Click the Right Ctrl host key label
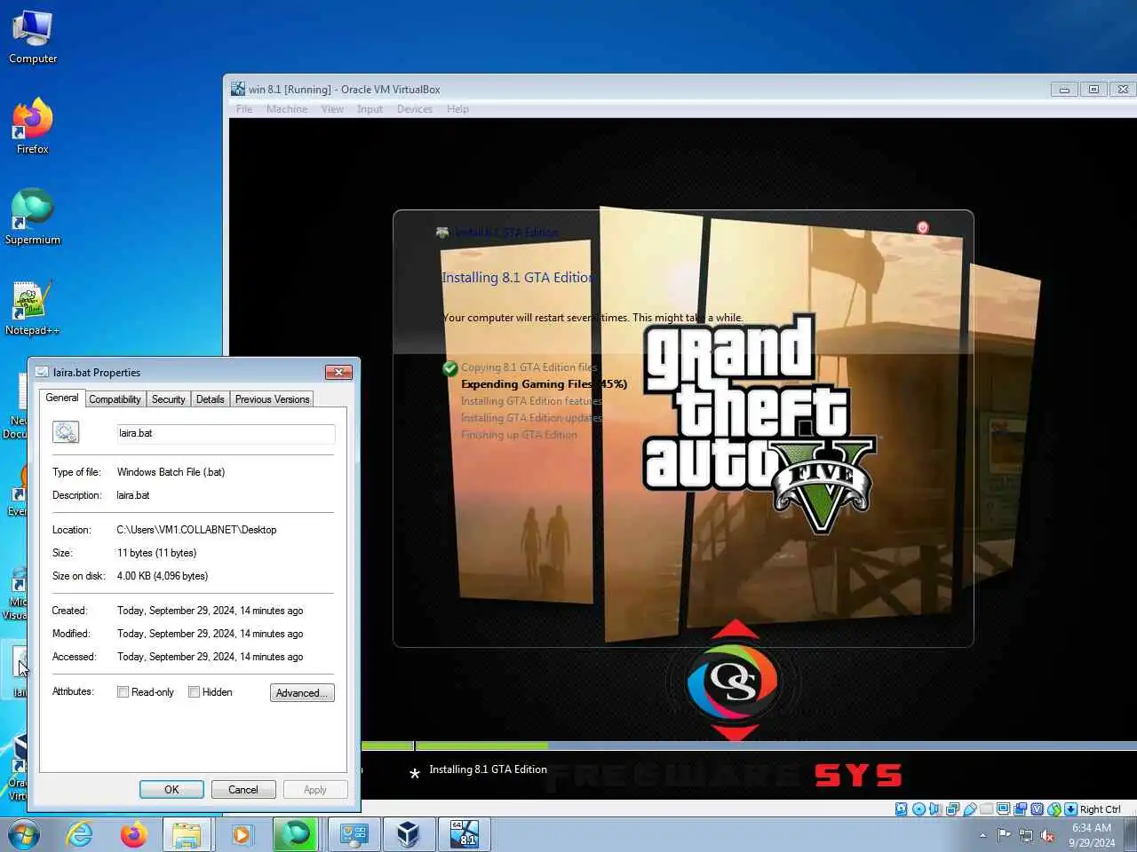This screenshot has height=852, width=1137. coord(1100,809)
